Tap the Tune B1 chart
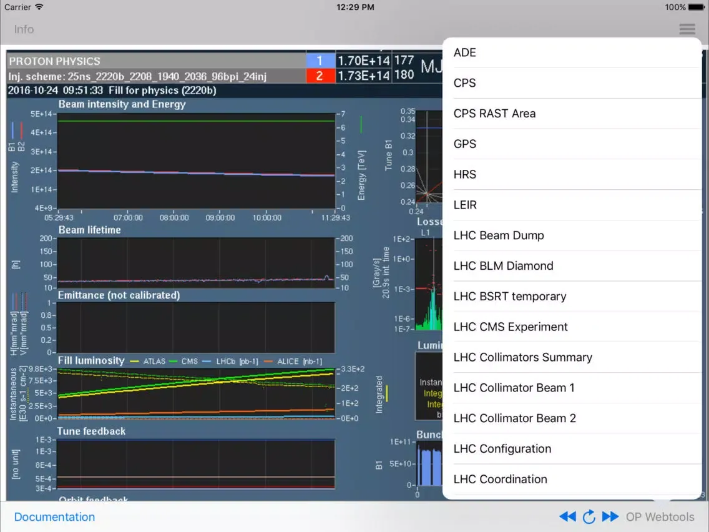The image size is (709, 532). tap(429, 157)
